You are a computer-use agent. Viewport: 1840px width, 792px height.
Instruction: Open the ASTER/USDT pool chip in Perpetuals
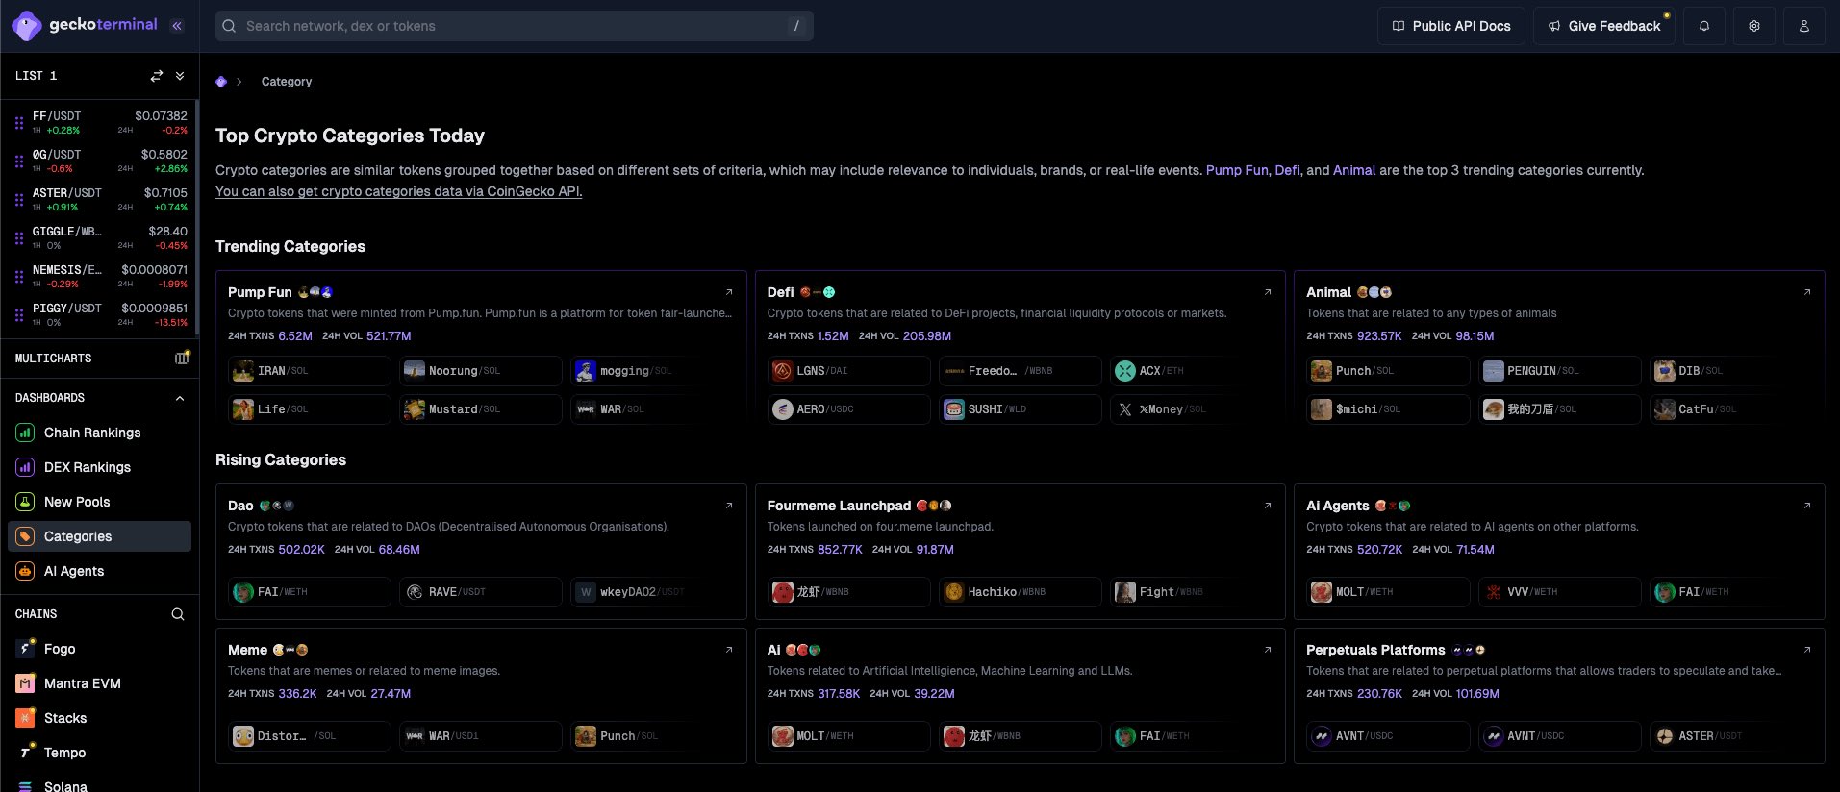click(x=1731, y=736)
